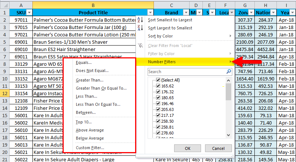Click the Clear Filter funnel icon

[140, 46]
